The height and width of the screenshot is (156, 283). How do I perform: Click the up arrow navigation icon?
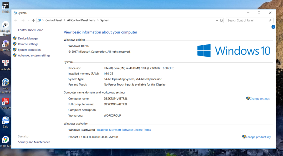33,20
